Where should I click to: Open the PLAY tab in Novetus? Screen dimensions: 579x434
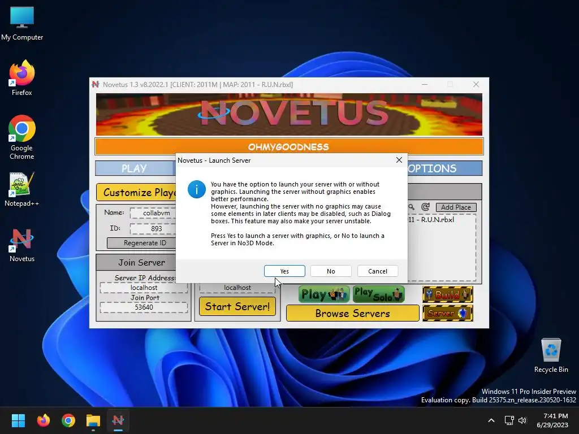(135, 168)
